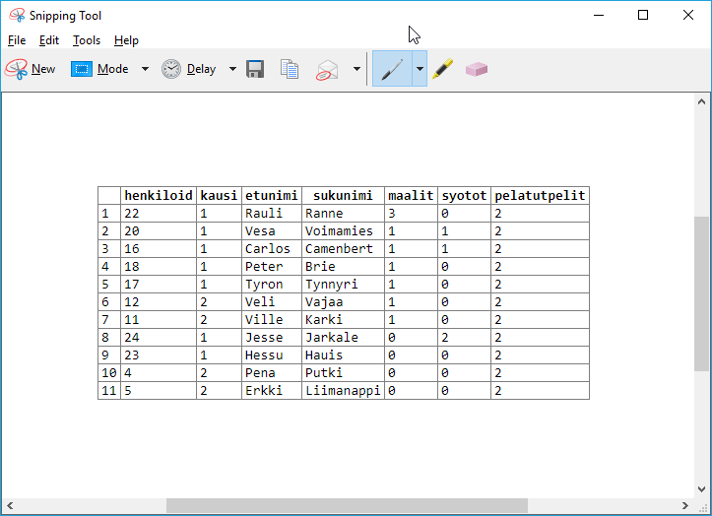The width and height of the screenshot is (712, 516).
Task: Click the vertical scrollbar down arrow
Action: 702,489
